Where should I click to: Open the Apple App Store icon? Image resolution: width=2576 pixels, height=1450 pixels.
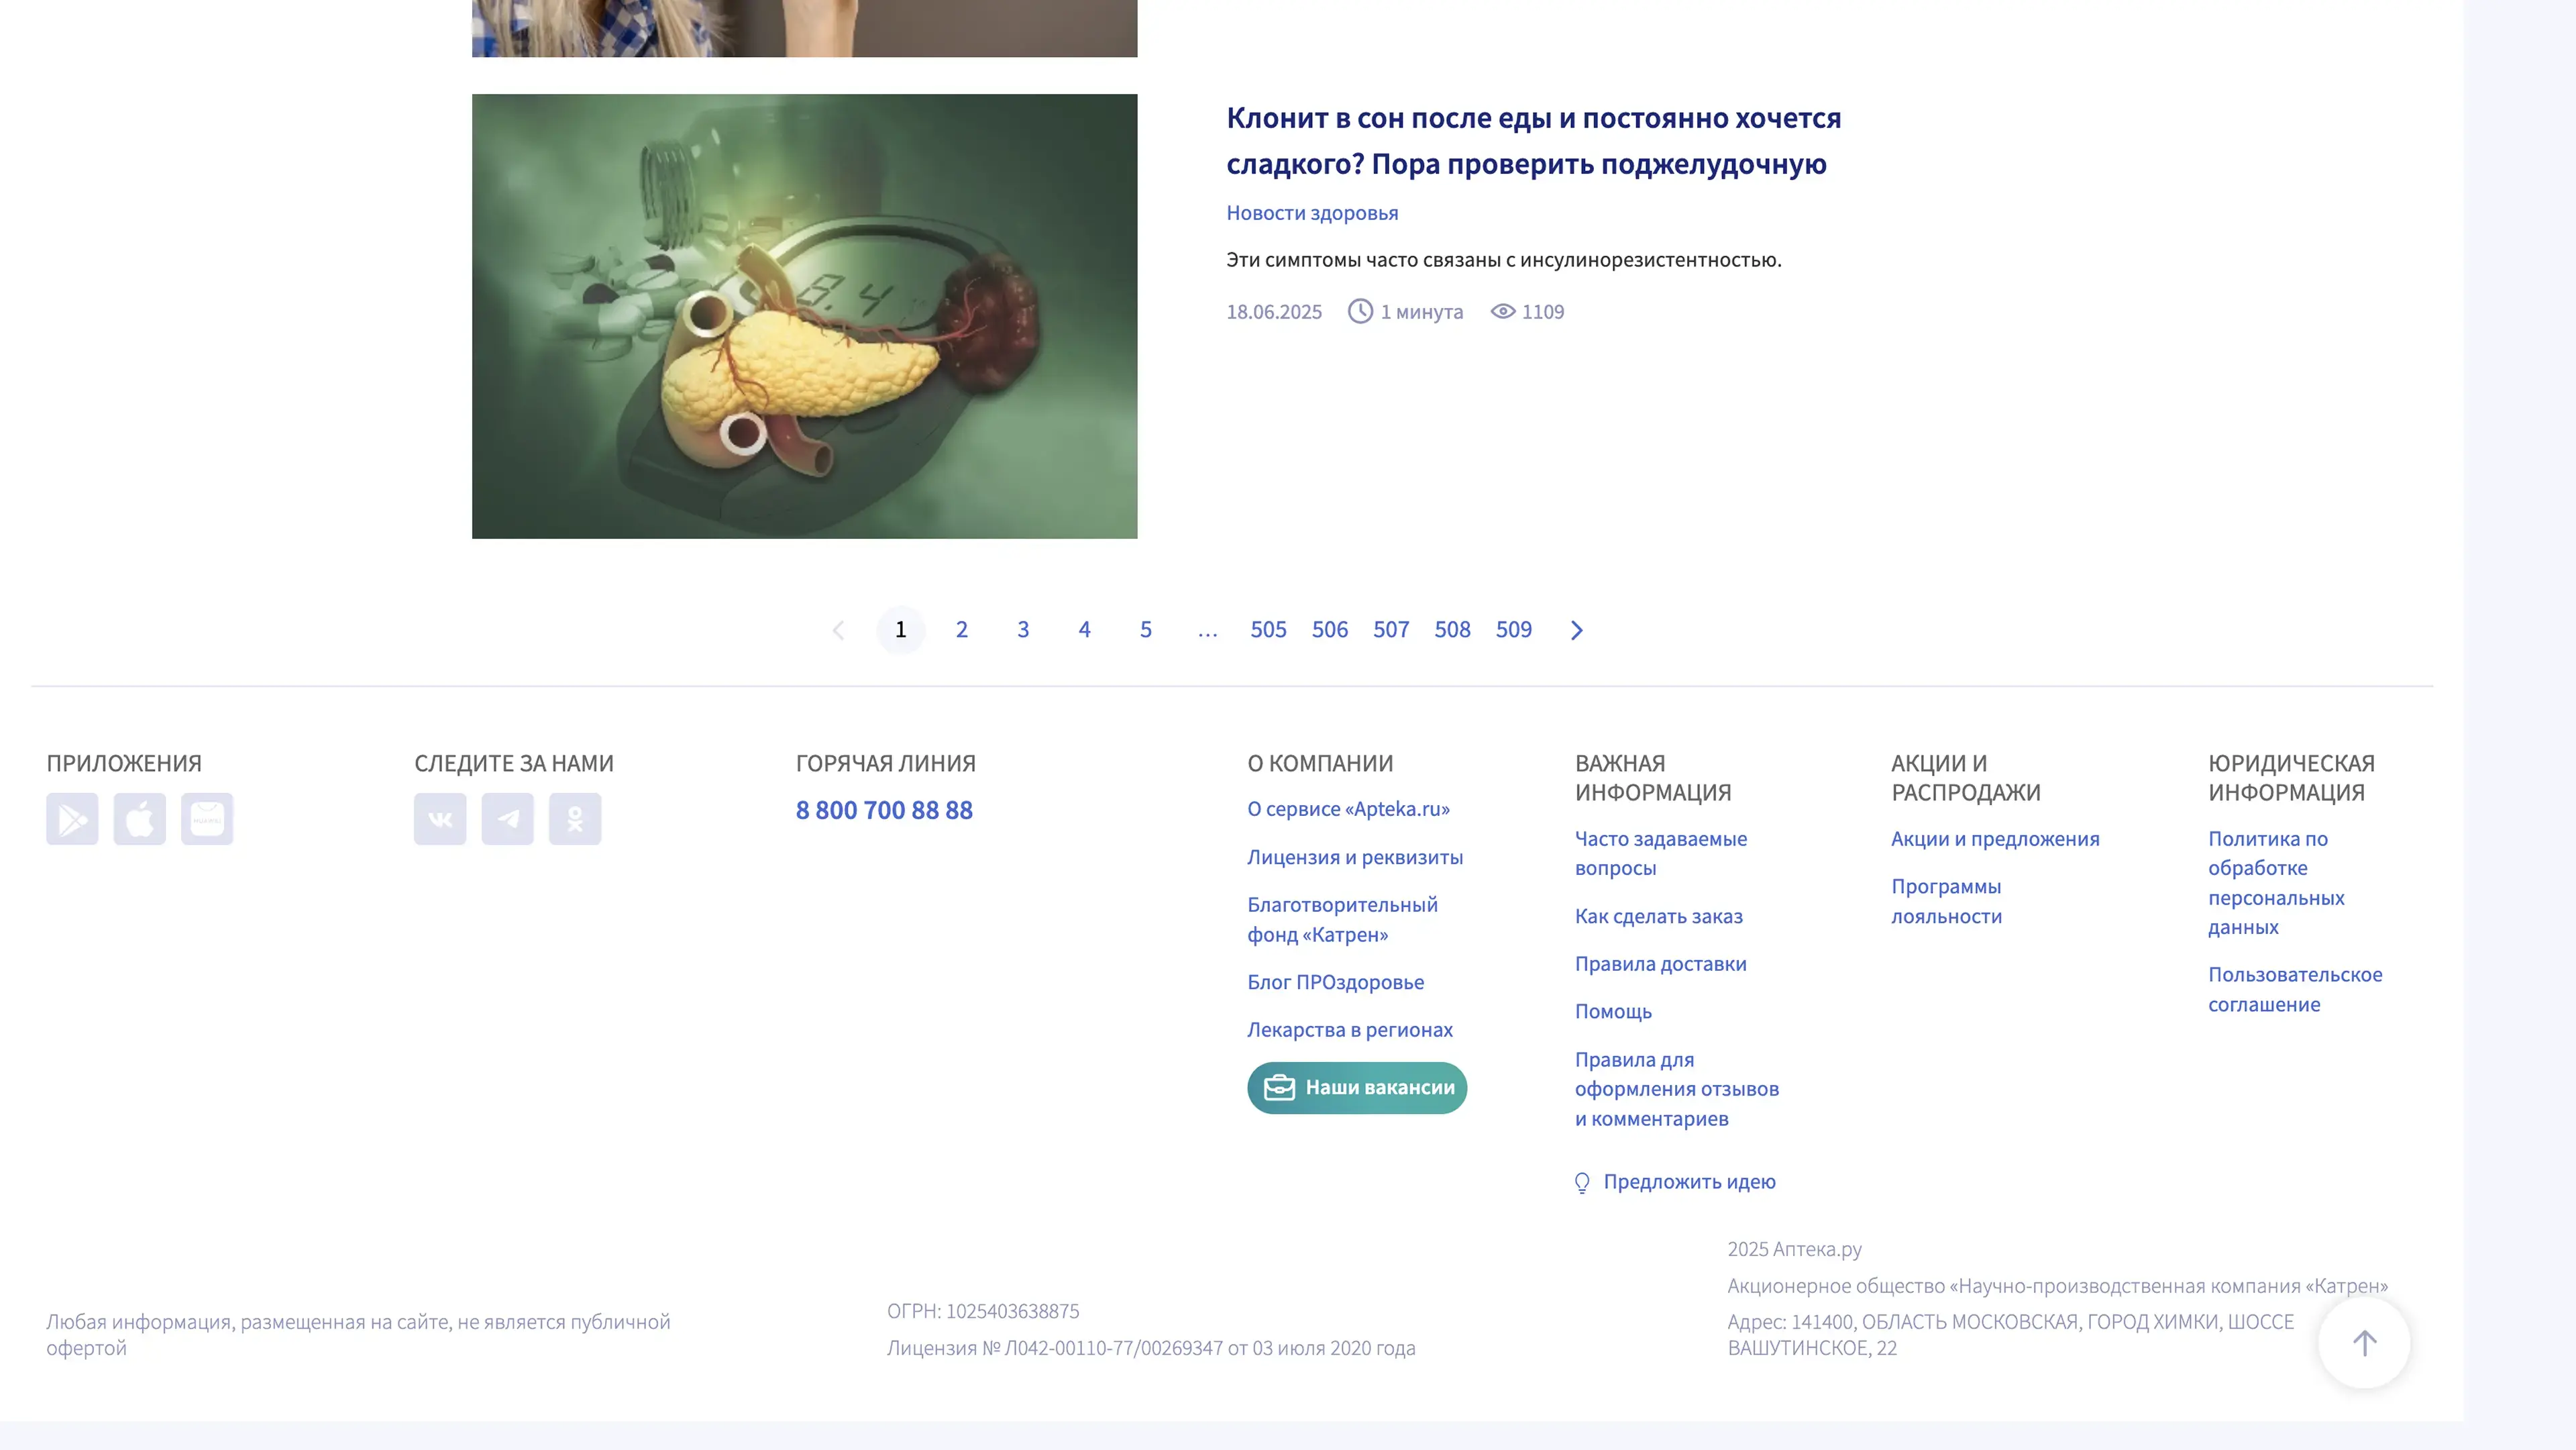point(139,819)
